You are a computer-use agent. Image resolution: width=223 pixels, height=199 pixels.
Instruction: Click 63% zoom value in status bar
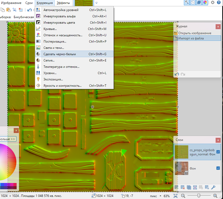[x=167, y=196]
